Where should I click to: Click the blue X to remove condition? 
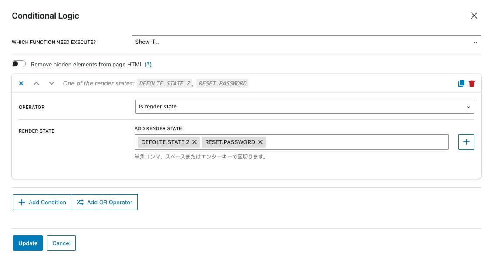(x=21, y=83)
